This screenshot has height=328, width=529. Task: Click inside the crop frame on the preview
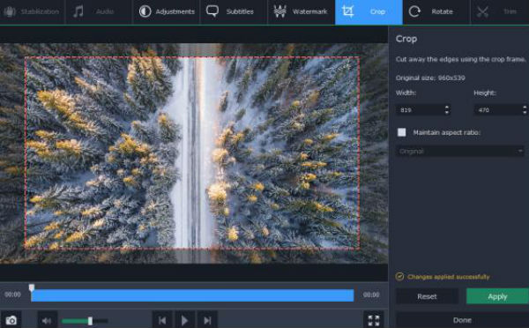coord(192,153)
